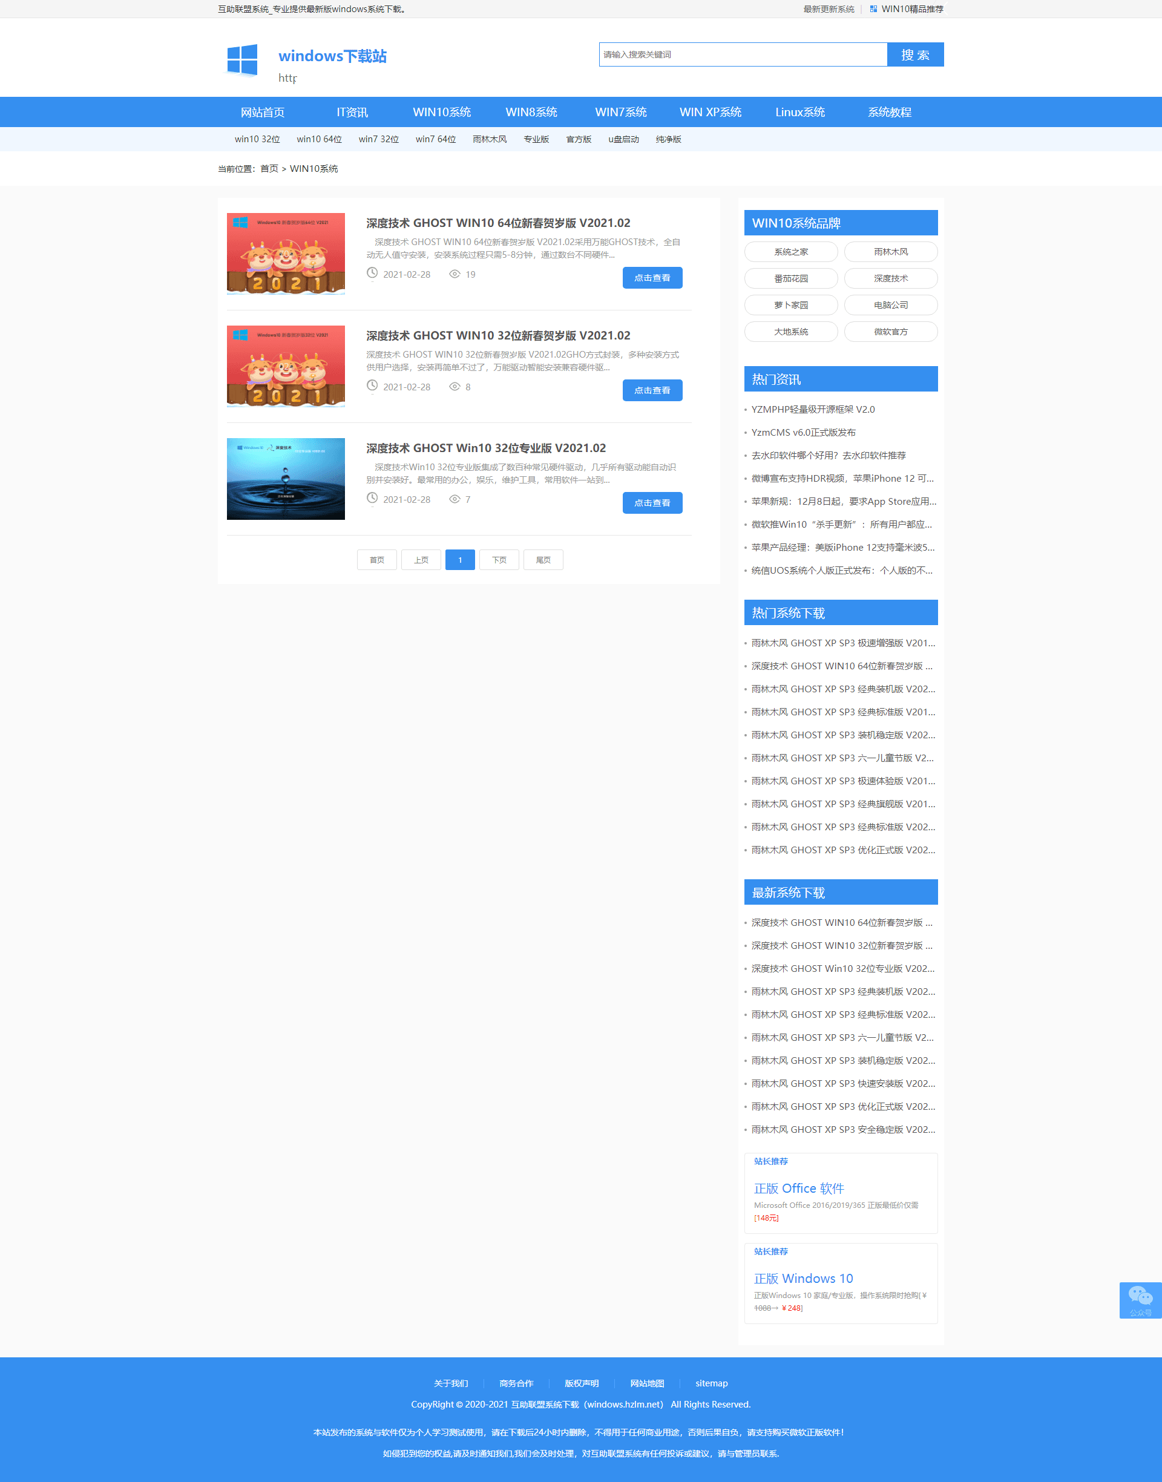Viewport: 1162px width, 1482px height.
Task: Click the WeChat 公众号 floating icon
Action: tap(1140, 1300)
